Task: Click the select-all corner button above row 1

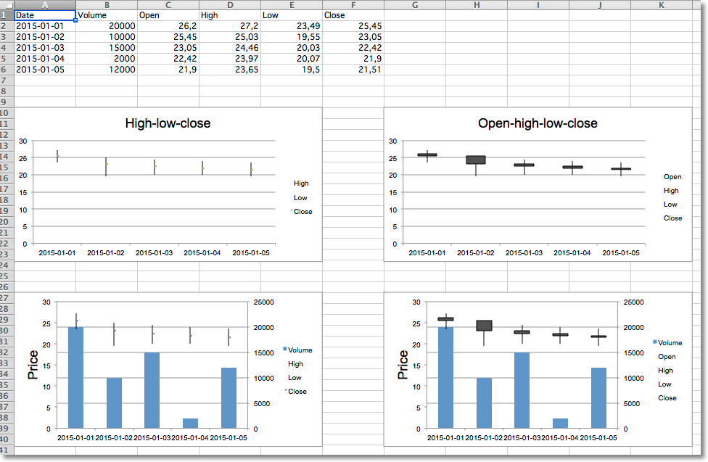Action: (8, 4)
